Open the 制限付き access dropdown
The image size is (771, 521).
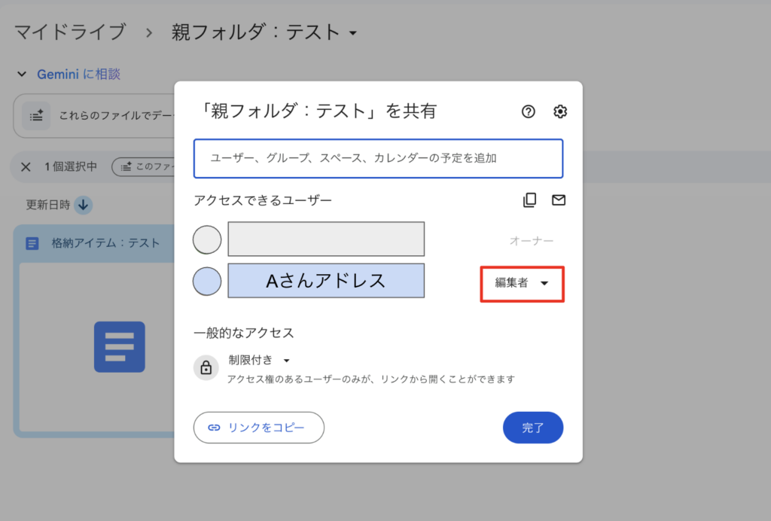click(x=259, y=360)
